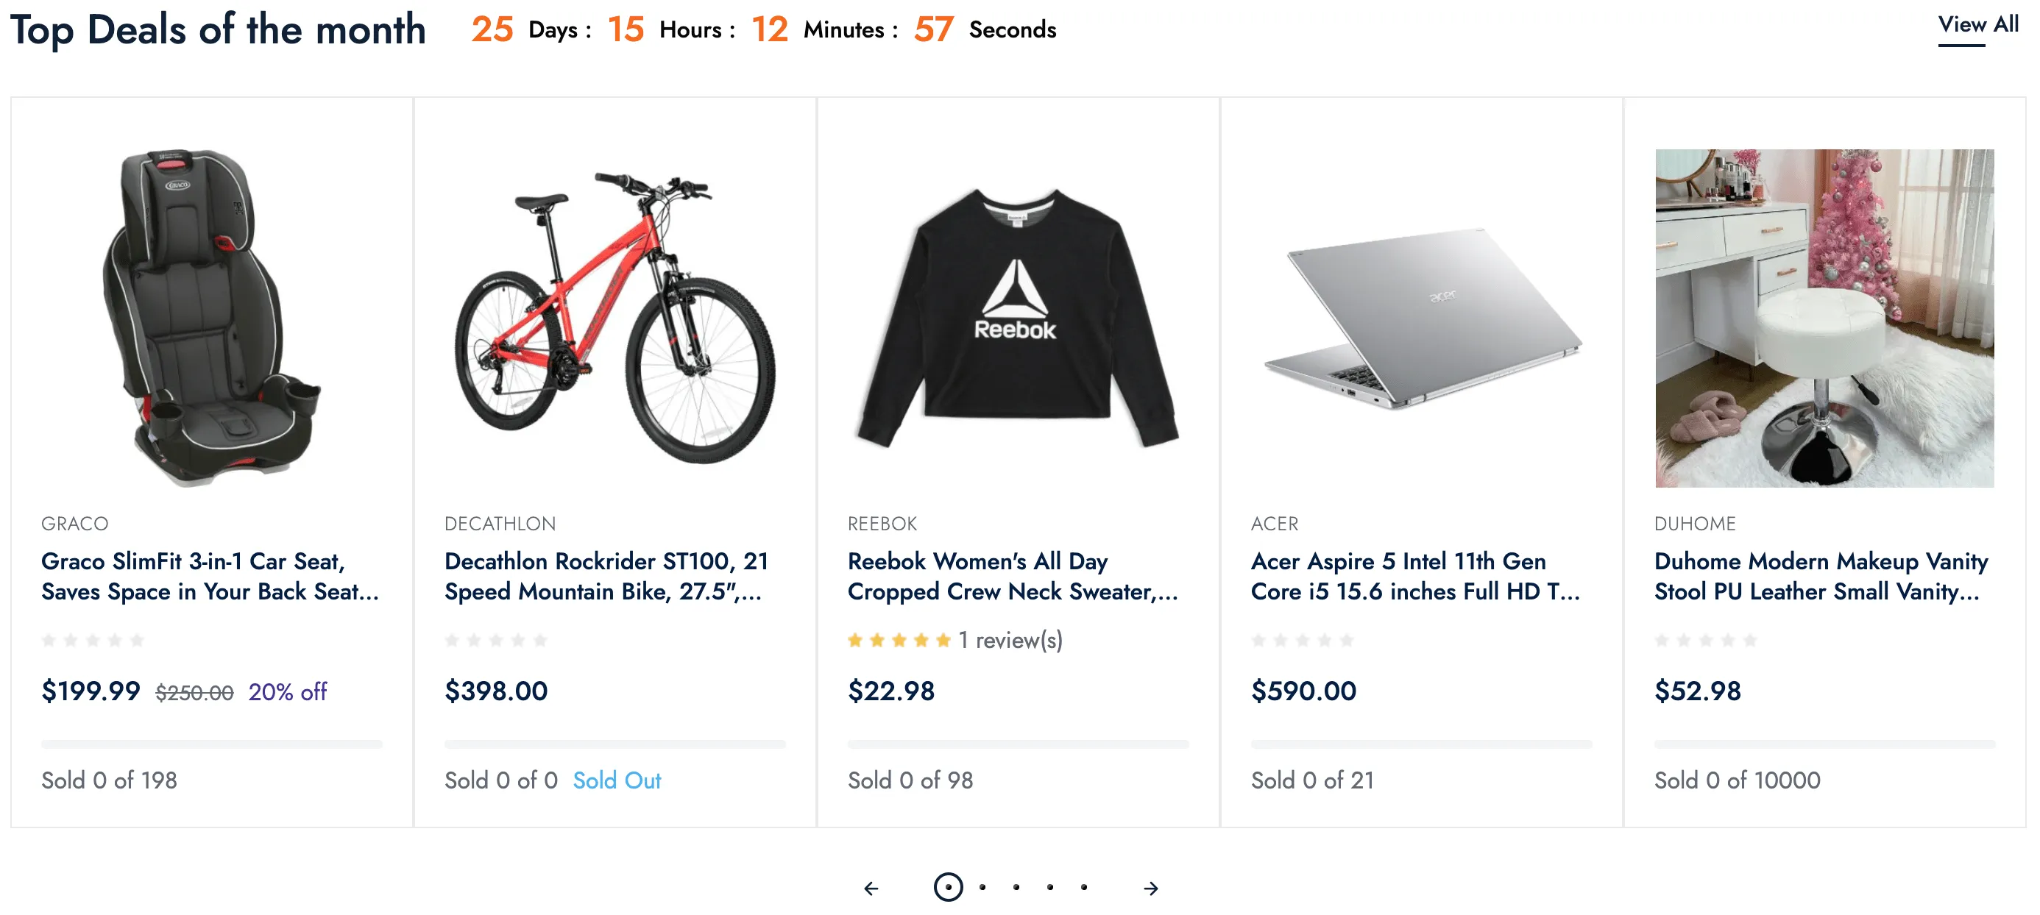The width and height of the screenshot is (2040, 915).
Task: Select the second carousel pagination dot
Action: 982,887
